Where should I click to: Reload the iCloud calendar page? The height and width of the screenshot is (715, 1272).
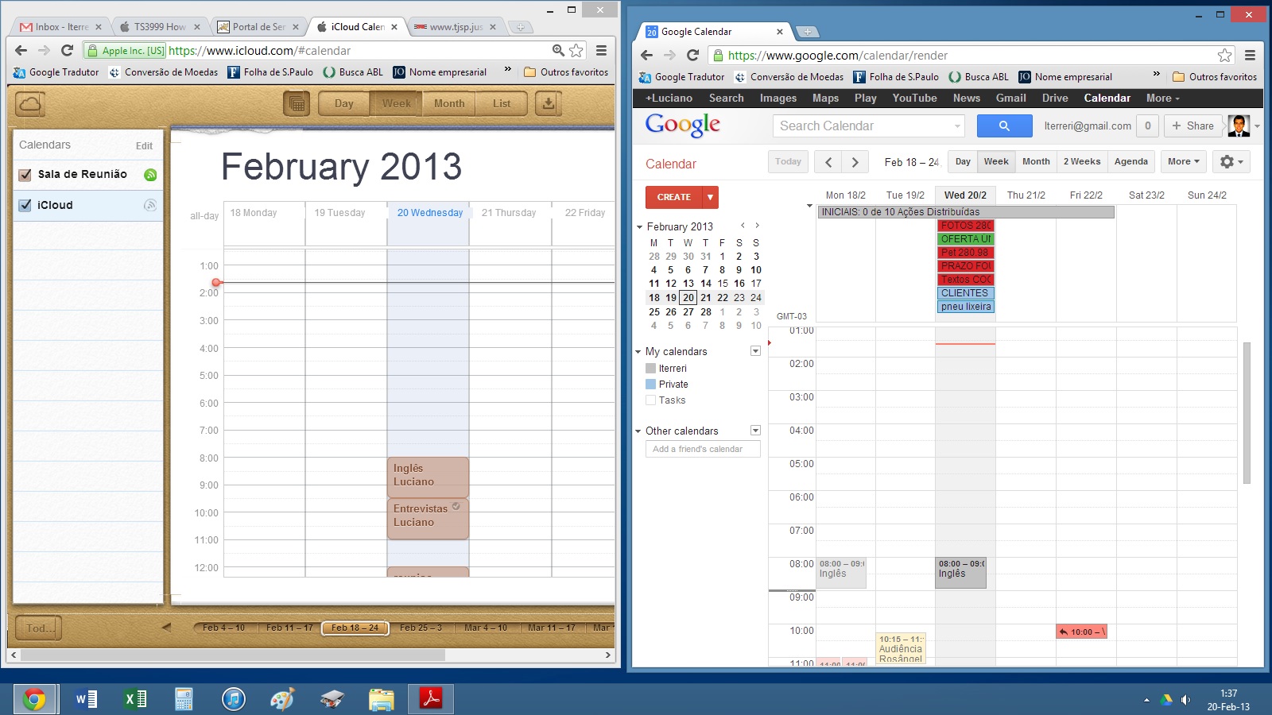[68, 50]
